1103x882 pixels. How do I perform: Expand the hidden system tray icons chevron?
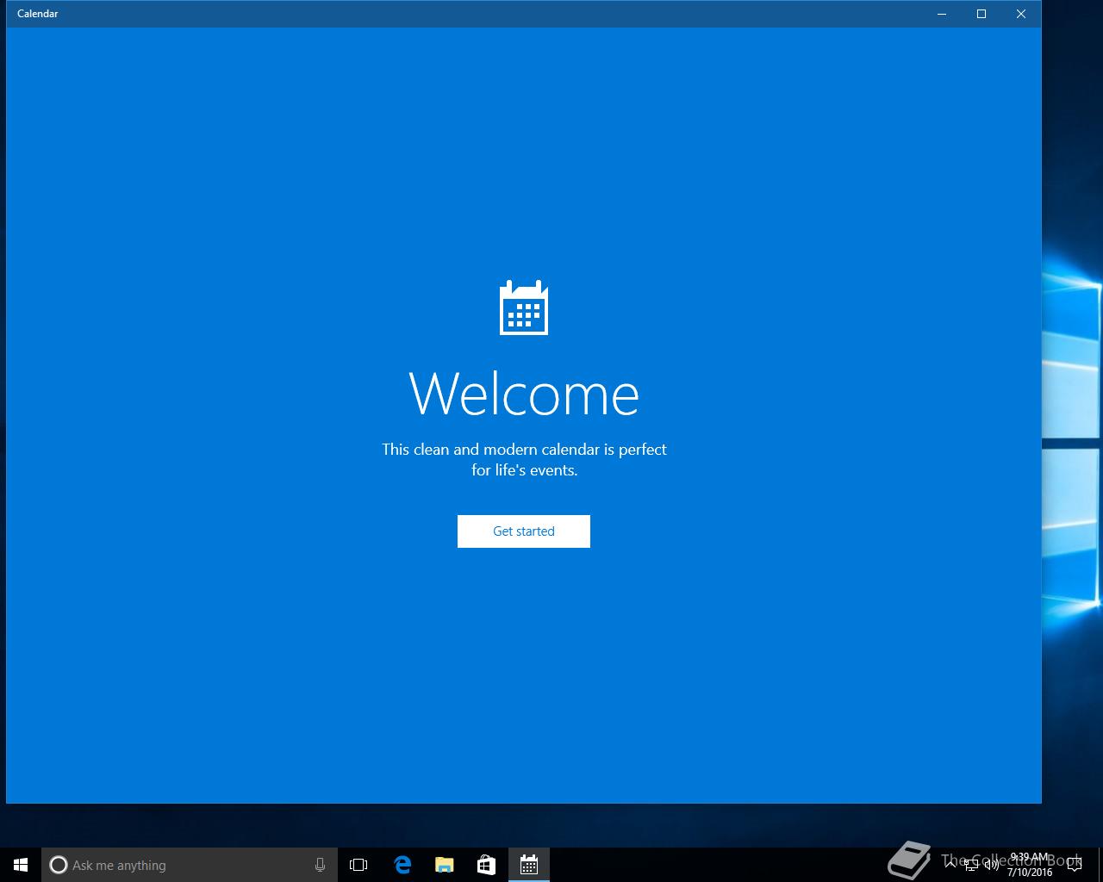click(x=950, y=865)
